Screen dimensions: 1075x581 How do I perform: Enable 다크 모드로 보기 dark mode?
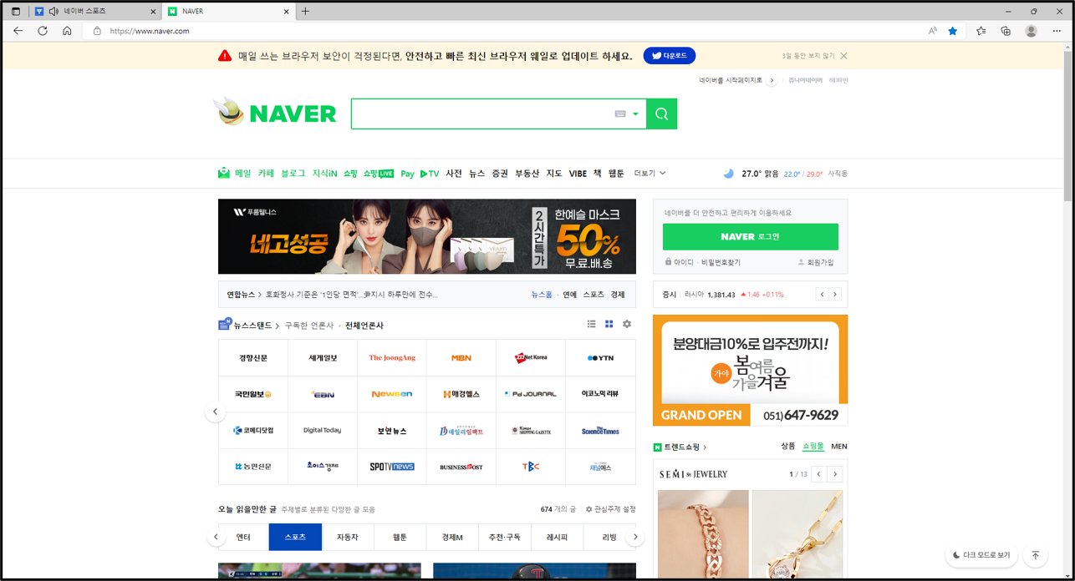click(981, 555)
